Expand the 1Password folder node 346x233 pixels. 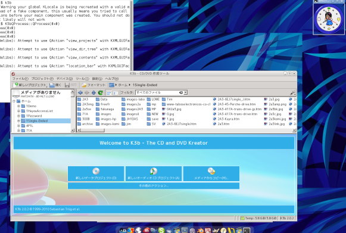tap(18, 116)
